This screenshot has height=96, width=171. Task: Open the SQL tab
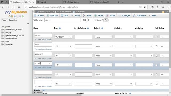[65, 15]
